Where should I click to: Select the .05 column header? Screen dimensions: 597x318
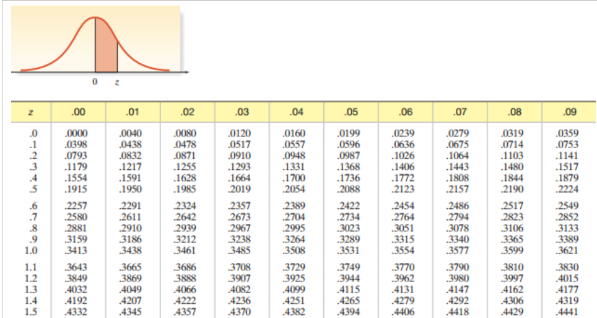coord(351,112)
